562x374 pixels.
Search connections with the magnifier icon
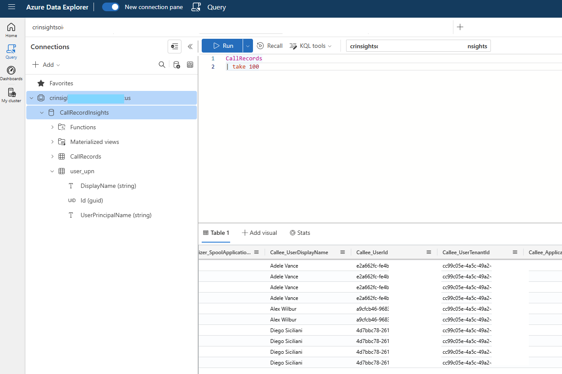(x=162, y=65)
